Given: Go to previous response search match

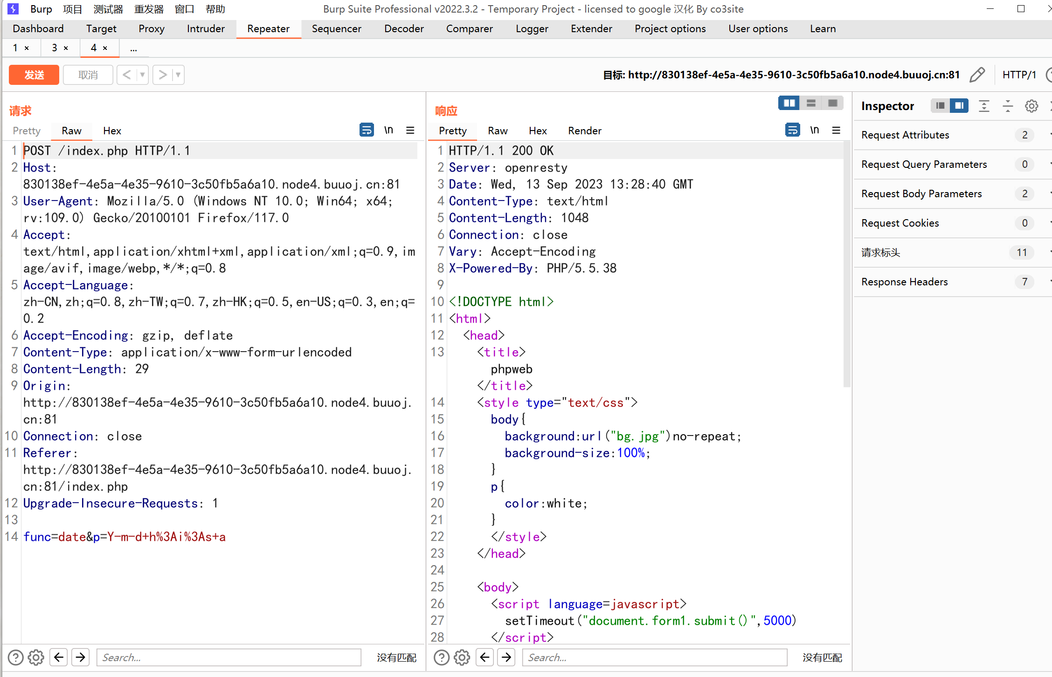Looking at the screenshot, I should tap(484, 657).
